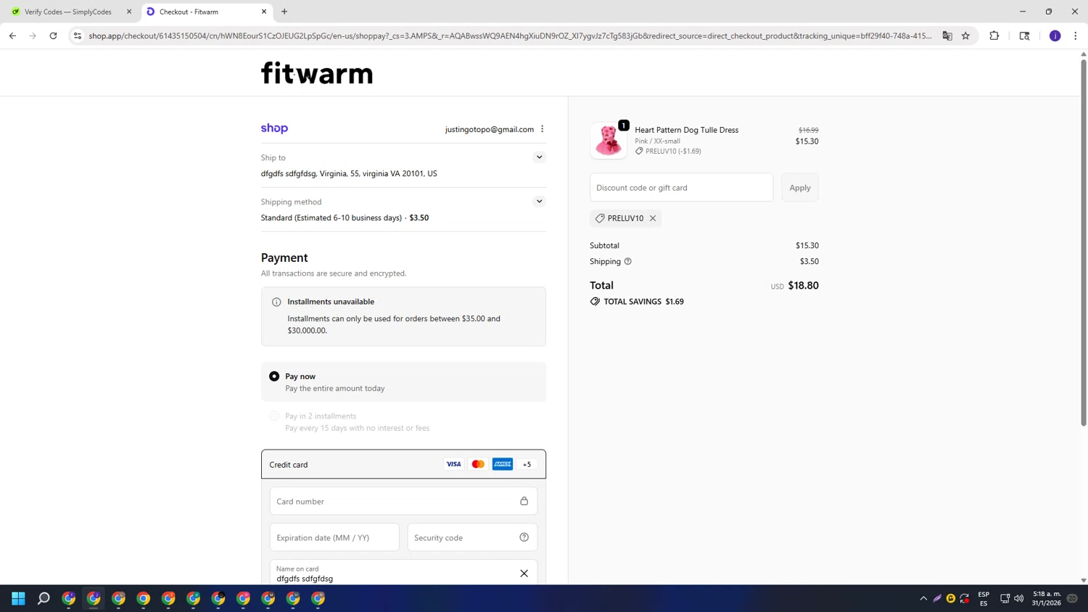The image size is (1088, 612).
Task: Open the Chrome three-dot menu
Action: click(x=1076, y=36)
